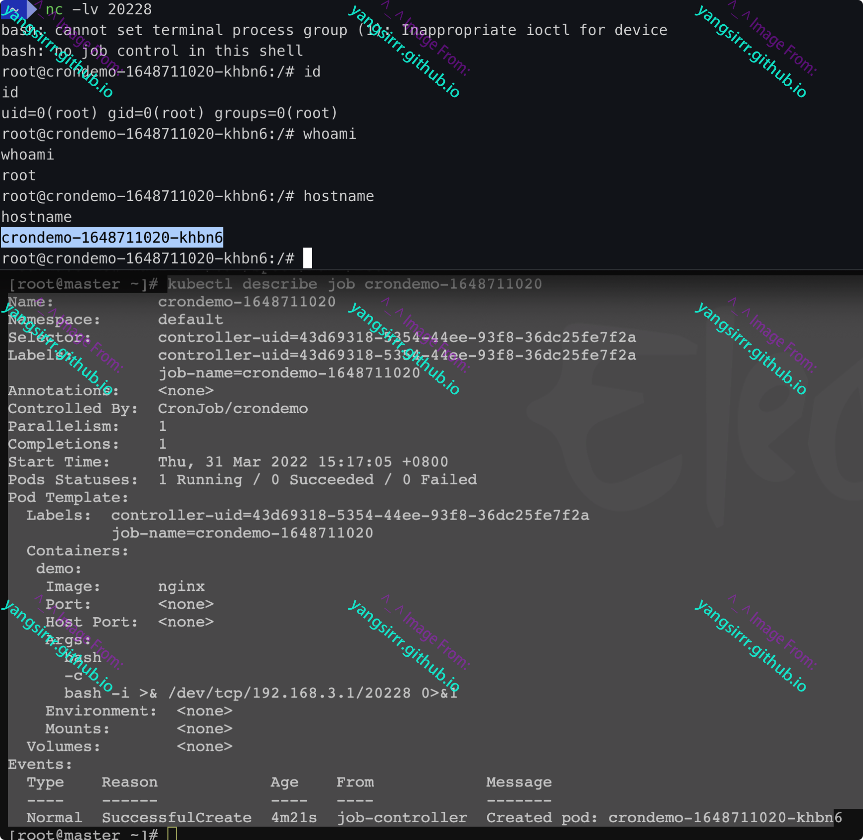Click the event age '4m21s'
Viewport: 863px width, 840px height.
(x=294, y=818)
